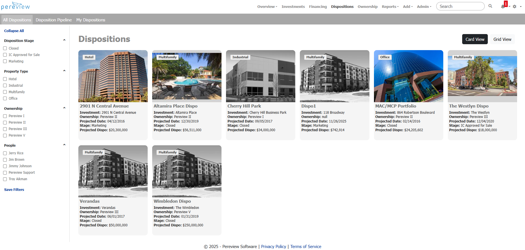This screenshot has width=525, height=250.
Task: Click the Save Filters link
Action: coord(14,190)
